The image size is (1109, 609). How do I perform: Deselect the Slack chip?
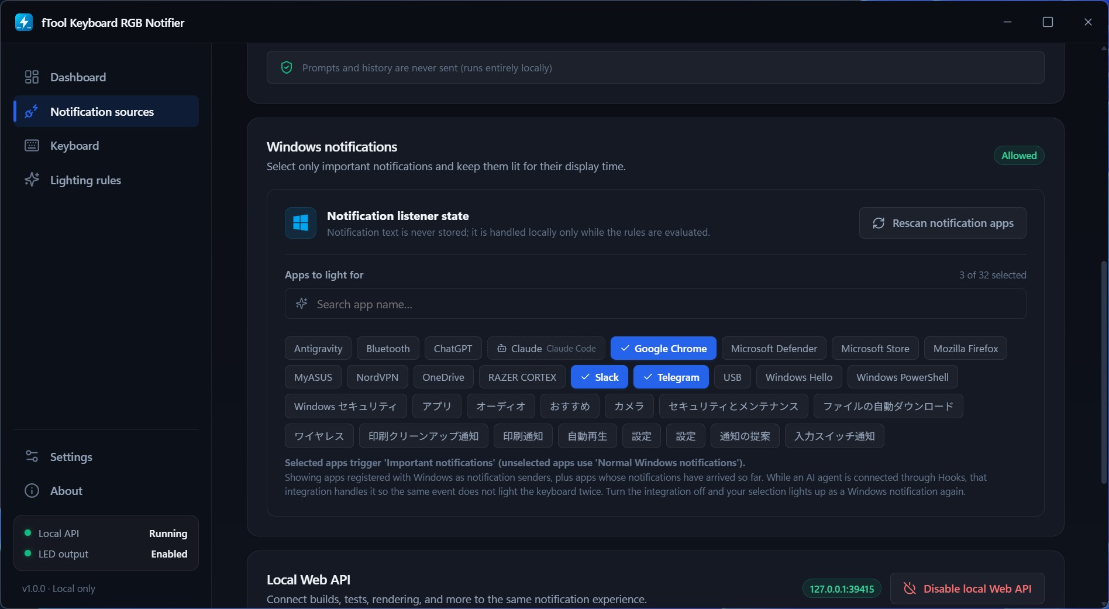(600, 377)
